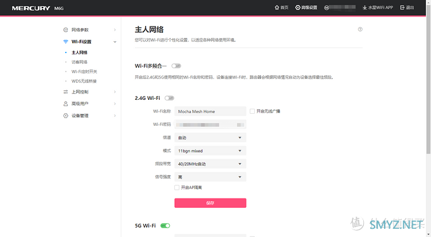
Task: Click the pink 保存 save button
Action: click(x=210, y=203)
